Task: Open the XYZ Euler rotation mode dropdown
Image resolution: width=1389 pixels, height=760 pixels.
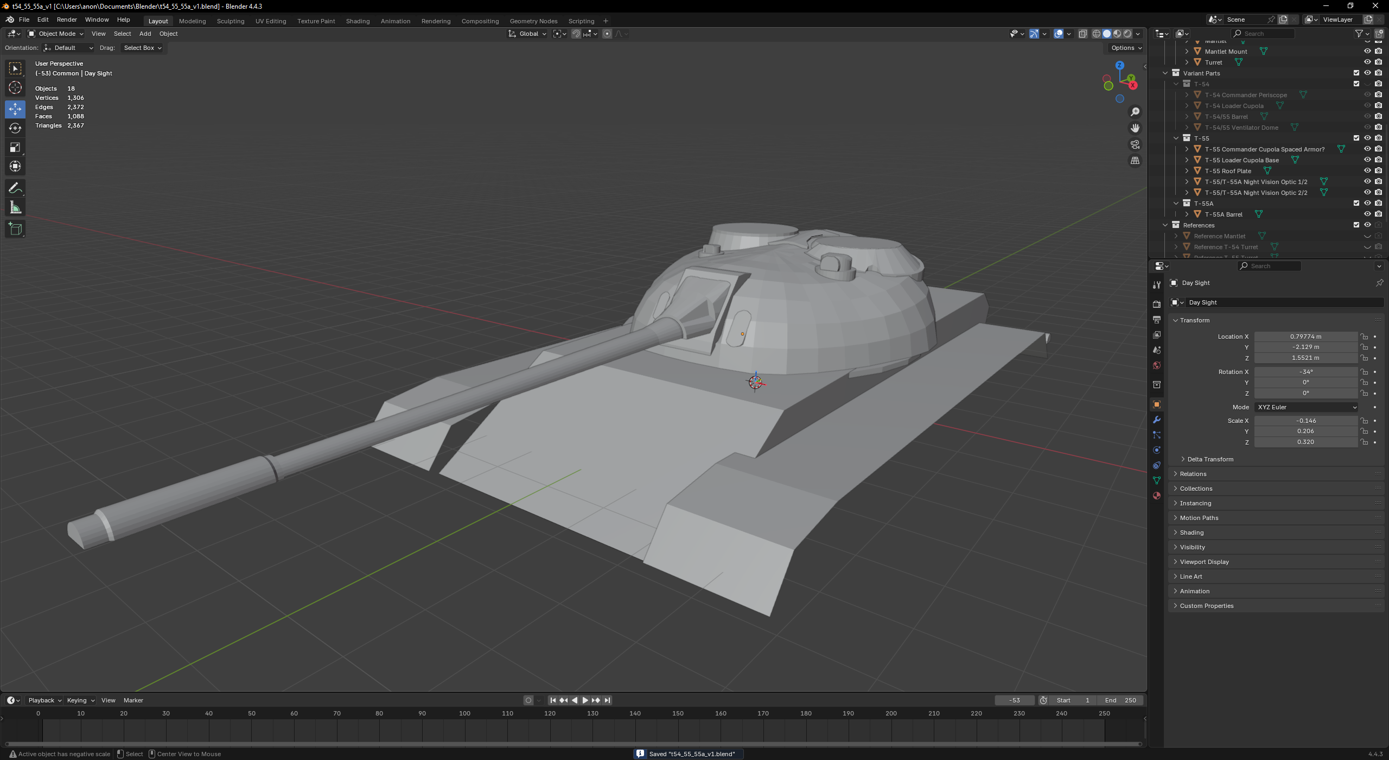Action: (x=1307, y=407)
